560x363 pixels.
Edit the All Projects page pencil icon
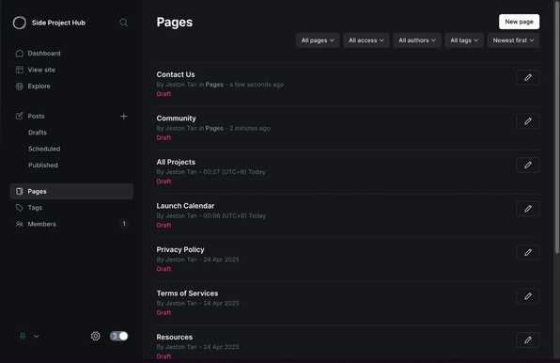(x=527, y=165)
